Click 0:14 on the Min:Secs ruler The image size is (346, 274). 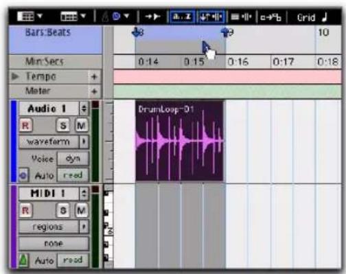(148, 62)
